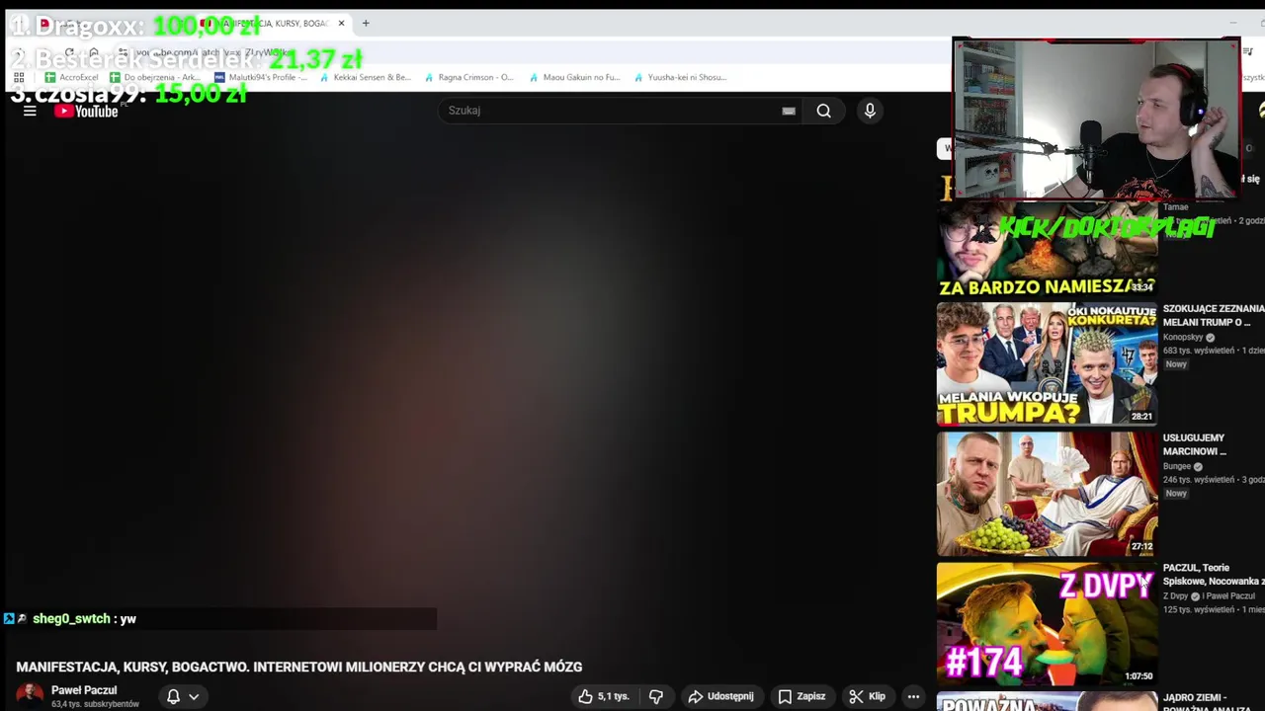The width and height of the screenshot is (1265, 711).
Task: Open PACZUL, Teorie Spiskowe, Nocowanka title
Action: click(x=1214, y=575)
